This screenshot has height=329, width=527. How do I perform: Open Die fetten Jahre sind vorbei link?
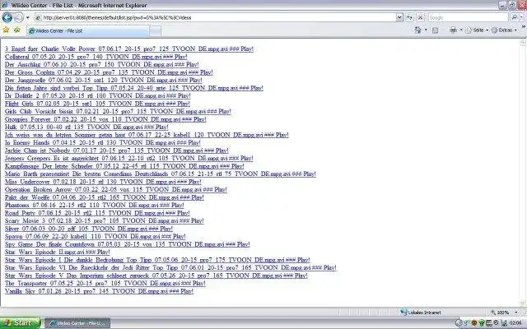(133, 88)
